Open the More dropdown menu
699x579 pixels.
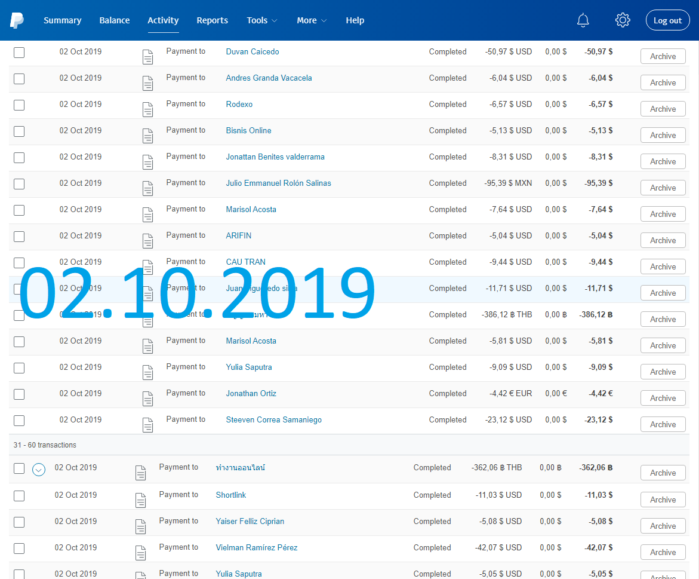coord(312,20)
